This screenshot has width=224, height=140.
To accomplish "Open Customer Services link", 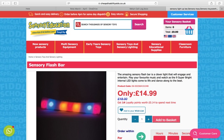I will pos(182,14).
